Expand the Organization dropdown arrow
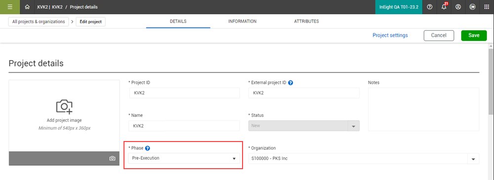 (x=473, y=159)
